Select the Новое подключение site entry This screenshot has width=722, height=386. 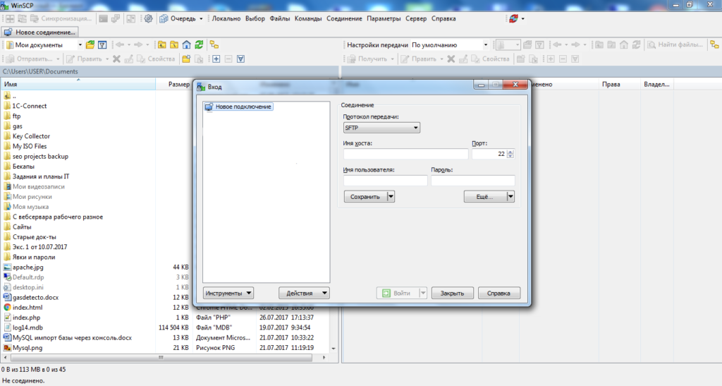coord(238,107)
